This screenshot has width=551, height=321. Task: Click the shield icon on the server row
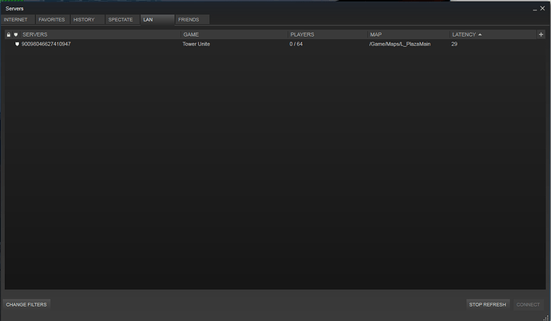pos(16,45)
